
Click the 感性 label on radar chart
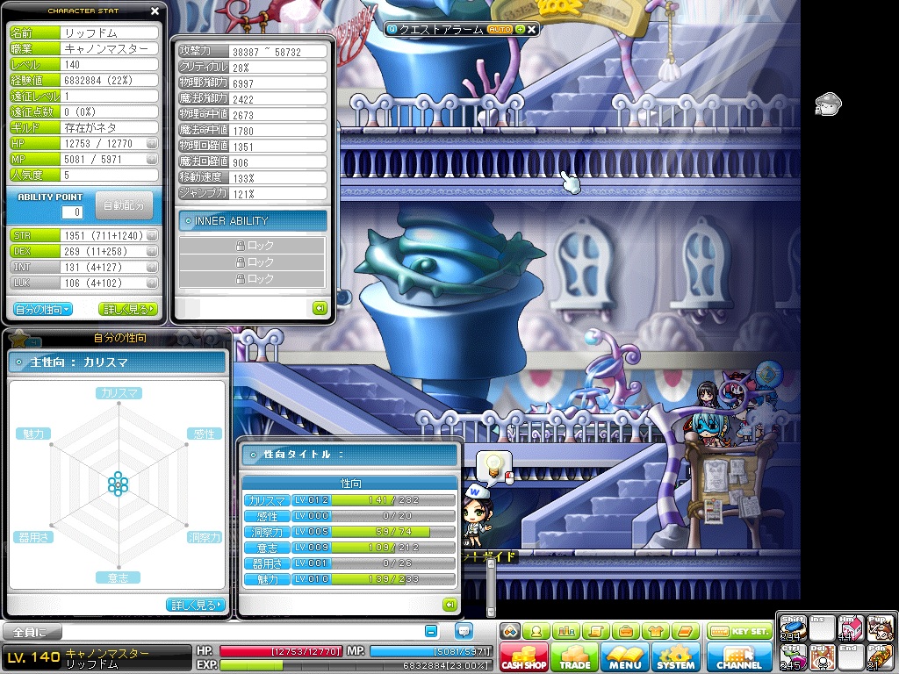pos(204,434)
